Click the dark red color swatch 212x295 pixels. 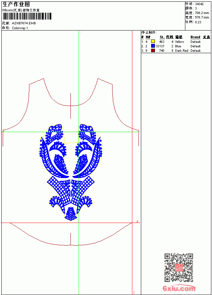[x=153, y=50]
